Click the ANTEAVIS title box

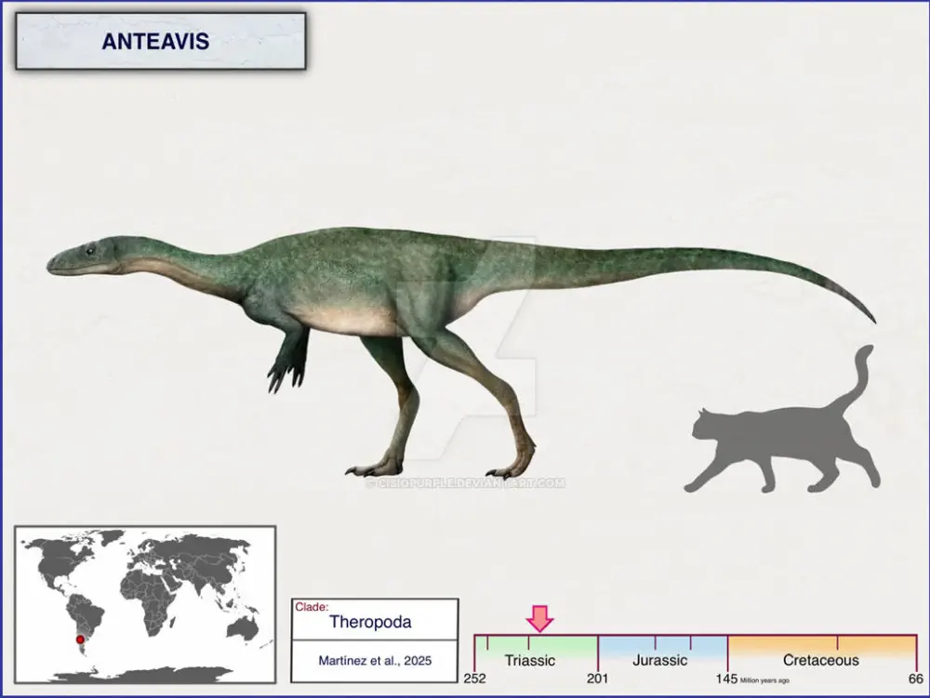pos(160,42)
